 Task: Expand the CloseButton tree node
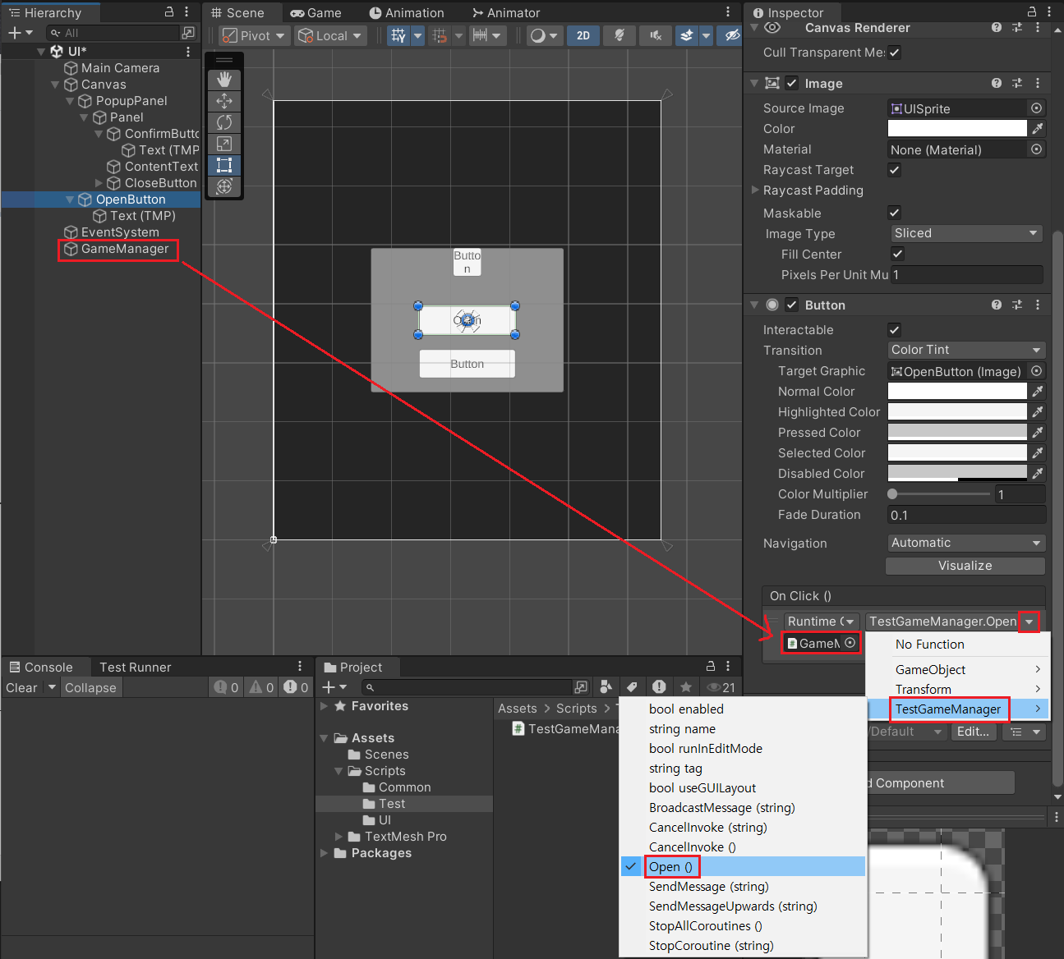pos(99,183)
